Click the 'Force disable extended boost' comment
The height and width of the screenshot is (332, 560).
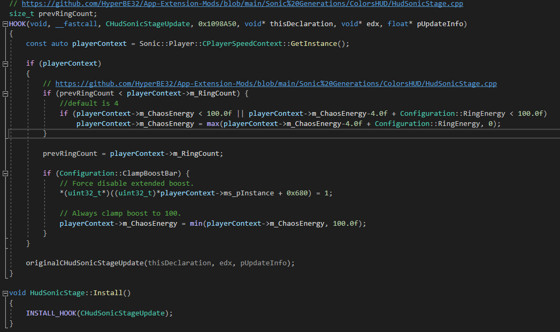tap(134, 183)
